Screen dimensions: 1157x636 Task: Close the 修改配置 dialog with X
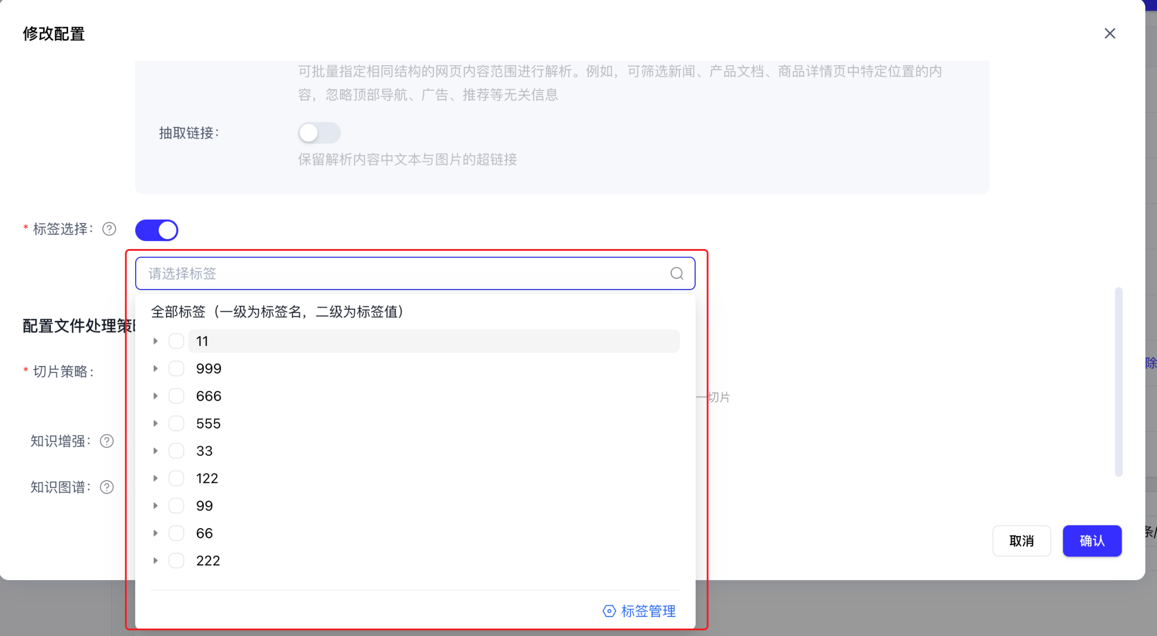pos(1109,34)
